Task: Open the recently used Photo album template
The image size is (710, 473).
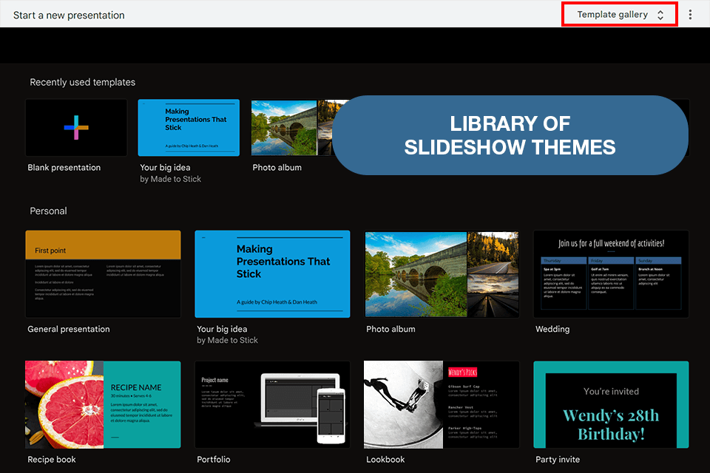Action: click(x=292, y=128)
